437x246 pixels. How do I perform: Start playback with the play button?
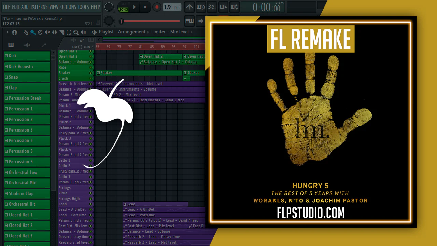(135, 7)
